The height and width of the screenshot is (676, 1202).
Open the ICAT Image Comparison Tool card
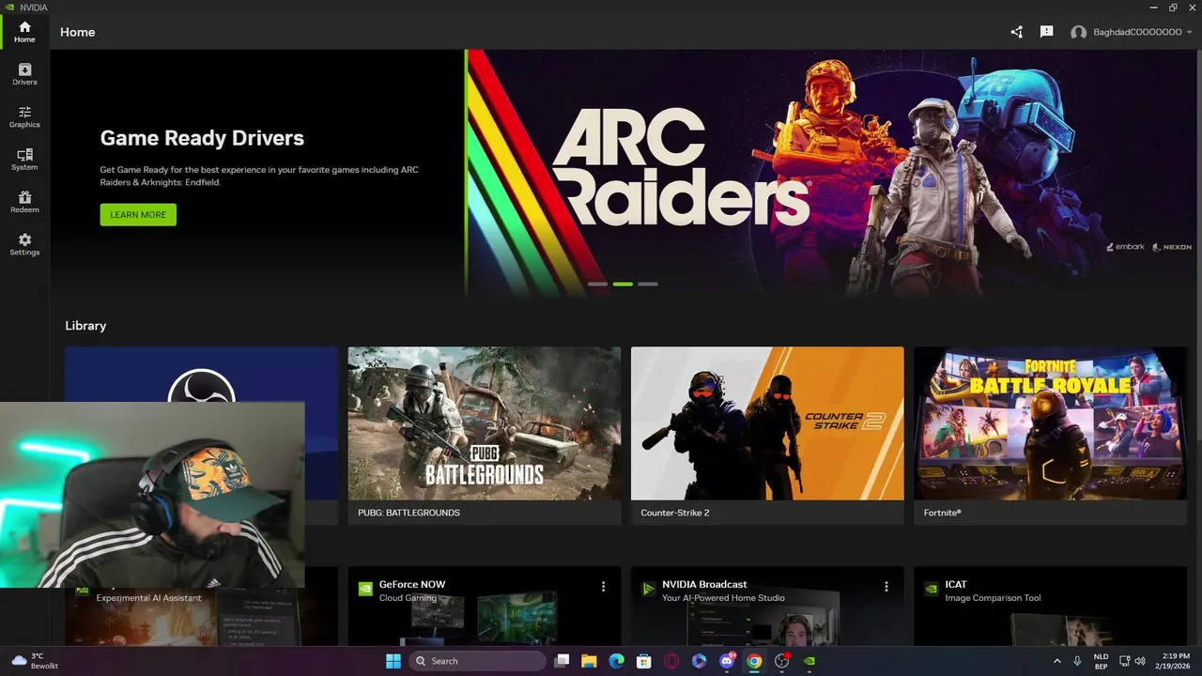(x=1050, y=606)
